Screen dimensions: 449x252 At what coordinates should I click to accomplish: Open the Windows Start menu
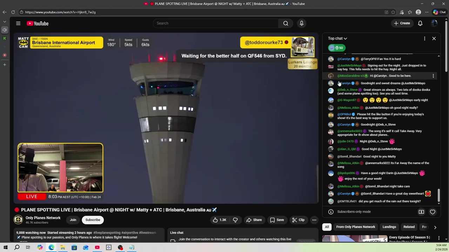coord(5,247)
